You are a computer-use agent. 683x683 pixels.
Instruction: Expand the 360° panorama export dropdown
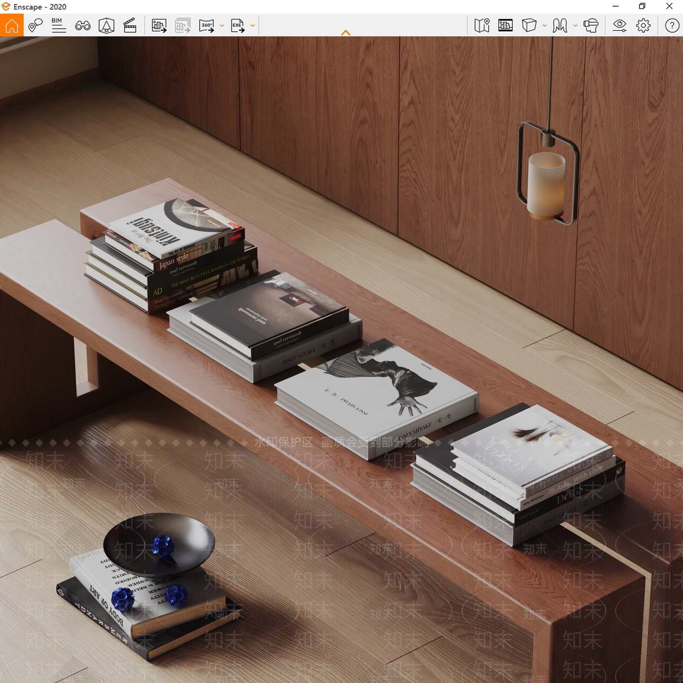(x=222, y=26)
